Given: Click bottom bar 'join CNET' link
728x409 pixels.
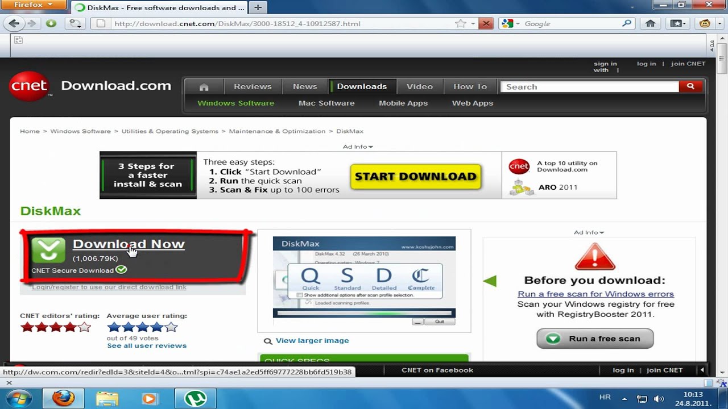Looking at the screenshot, I should pyautogui.click(x=665, y=370).
